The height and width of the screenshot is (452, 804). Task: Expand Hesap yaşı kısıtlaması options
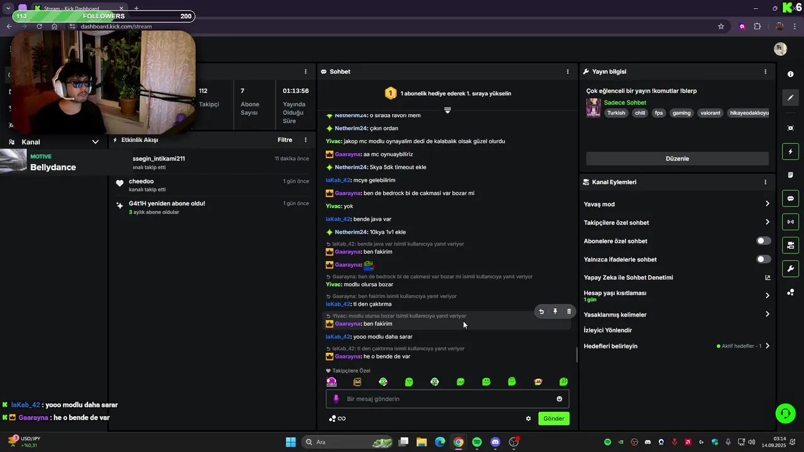[767, 296]
